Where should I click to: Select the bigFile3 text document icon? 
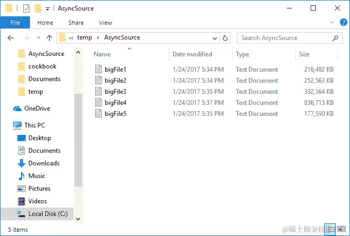pyautogui.click(x=98, y=92)
